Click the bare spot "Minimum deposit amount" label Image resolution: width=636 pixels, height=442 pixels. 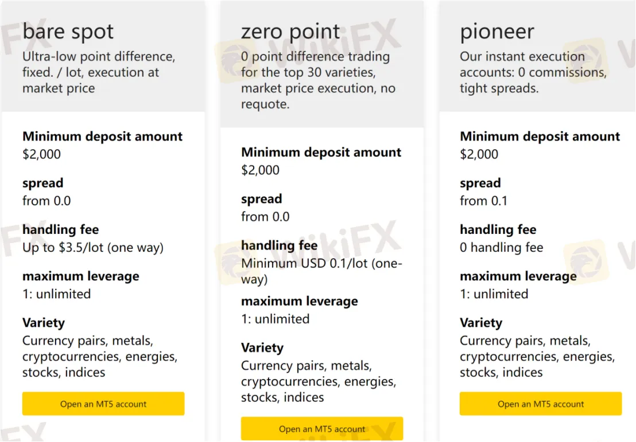[102, 136]
